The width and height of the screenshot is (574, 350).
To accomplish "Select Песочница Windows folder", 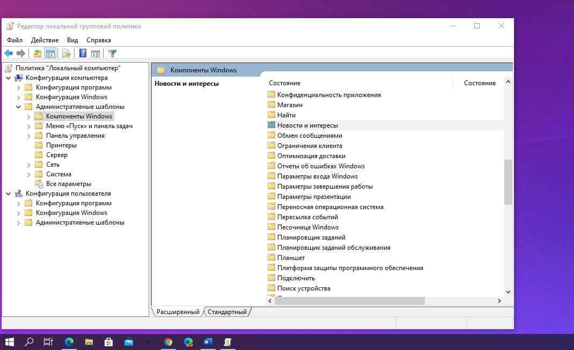I will coord(308,227).
